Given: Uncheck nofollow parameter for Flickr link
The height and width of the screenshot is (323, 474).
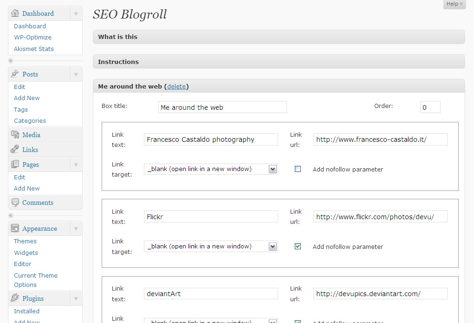Looking at the screenshot, I should [298, 247].
